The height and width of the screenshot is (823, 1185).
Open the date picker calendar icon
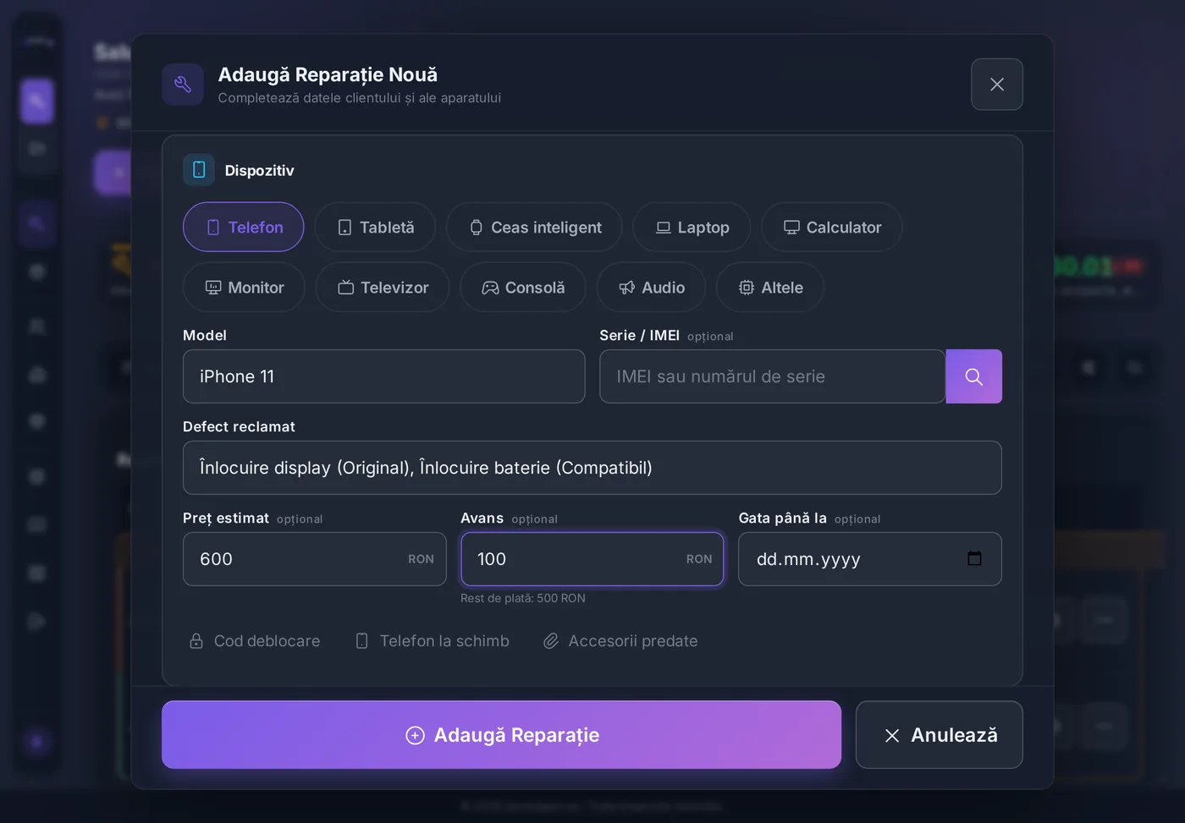click(974, 558)
